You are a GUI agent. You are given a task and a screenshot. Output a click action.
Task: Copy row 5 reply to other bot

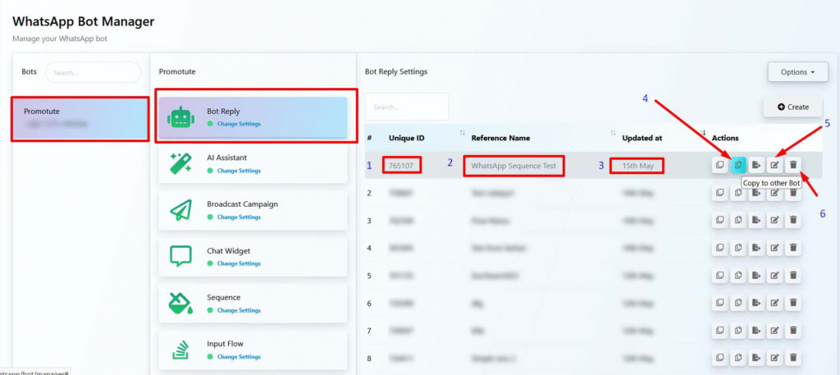738,276
